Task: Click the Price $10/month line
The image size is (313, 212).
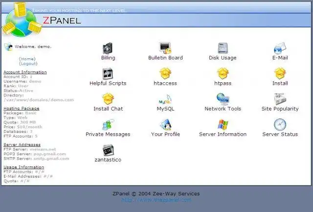Action: 23,127
